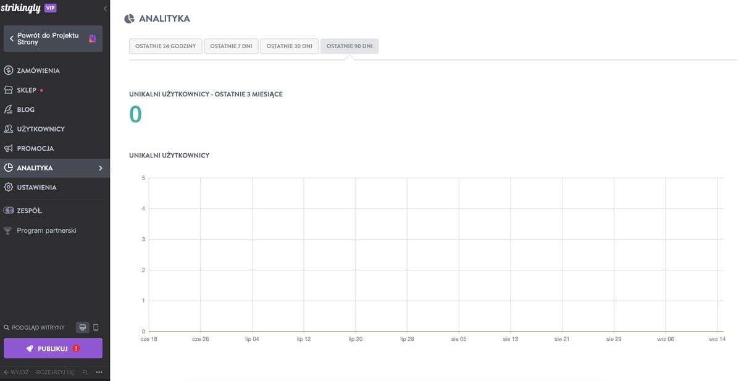The width and height of the screenshot is (741, 381).
Task: Open the three-dots more options menu
Action: click(x=99, y=372)
